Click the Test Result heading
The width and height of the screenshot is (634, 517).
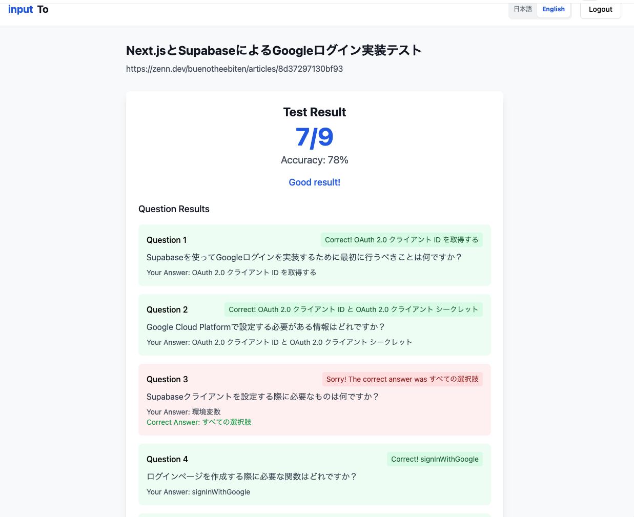(315, 112)
